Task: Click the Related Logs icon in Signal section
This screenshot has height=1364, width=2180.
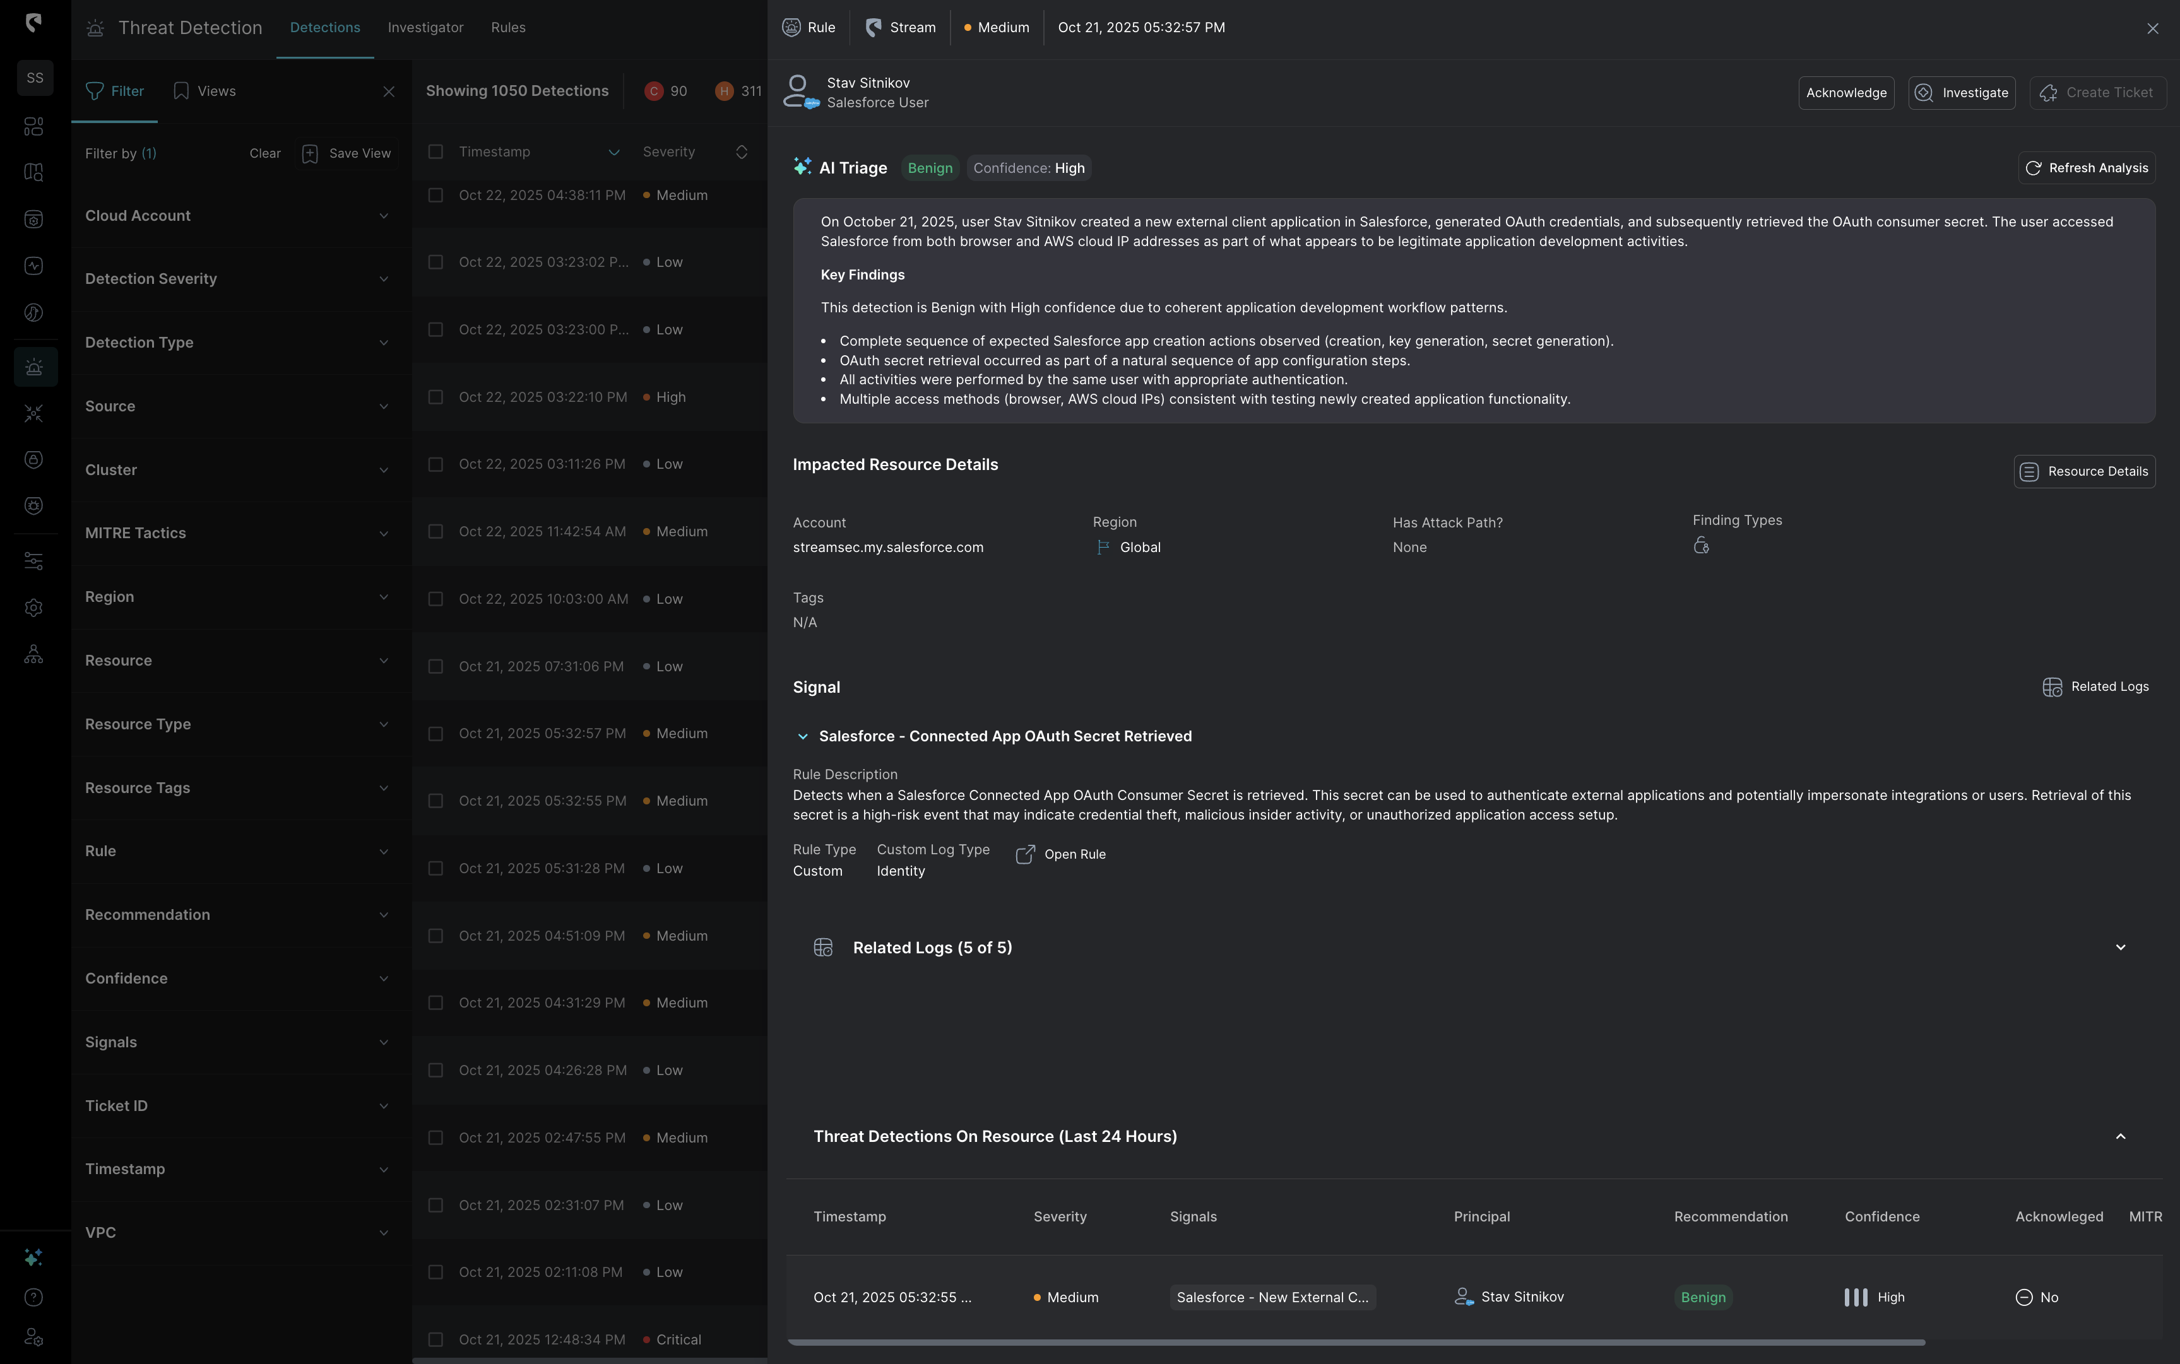Action: (2052, 688)
